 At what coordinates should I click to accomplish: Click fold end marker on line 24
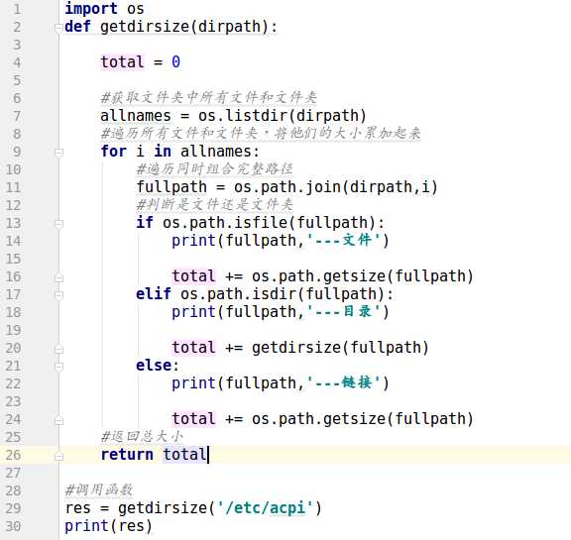click(x=58, y=421)
